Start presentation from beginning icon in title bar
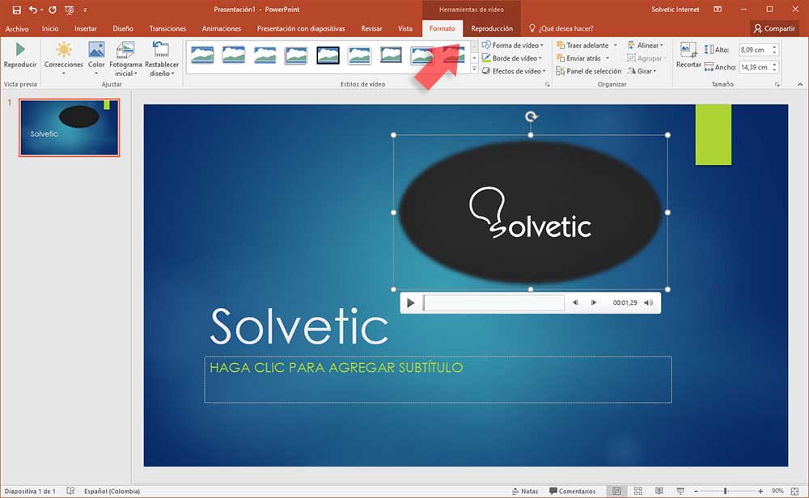This screenshot has height=498, width=809. coord(69,9)
